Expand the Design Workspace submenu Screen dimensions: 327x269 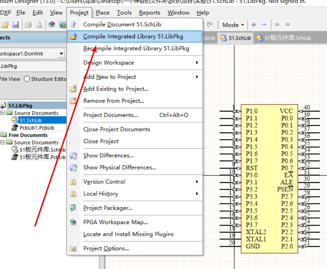coord(197,63)
